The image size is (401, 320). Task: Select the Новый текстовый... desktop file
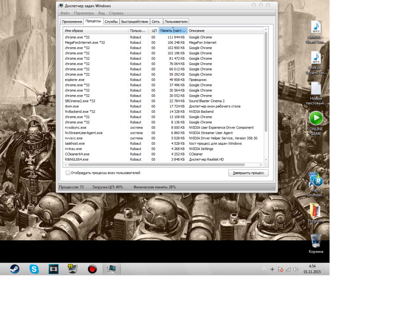[316, 94]
